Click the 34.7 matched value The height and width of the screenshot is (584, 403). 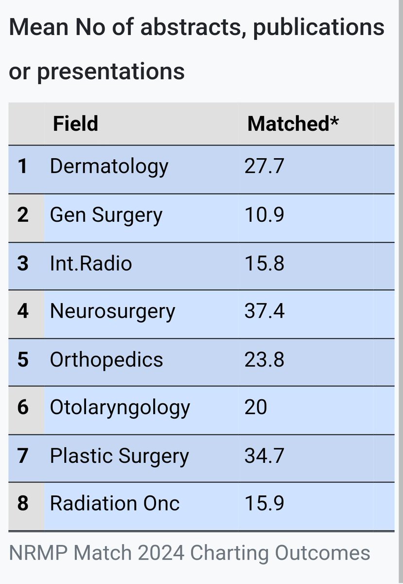(264, 456)
